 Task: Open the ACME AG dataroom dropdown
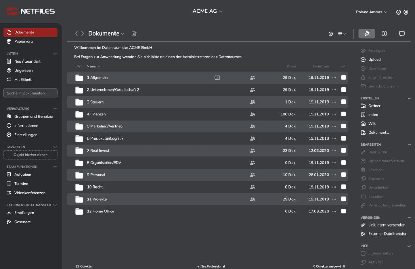tap(207, 11)
